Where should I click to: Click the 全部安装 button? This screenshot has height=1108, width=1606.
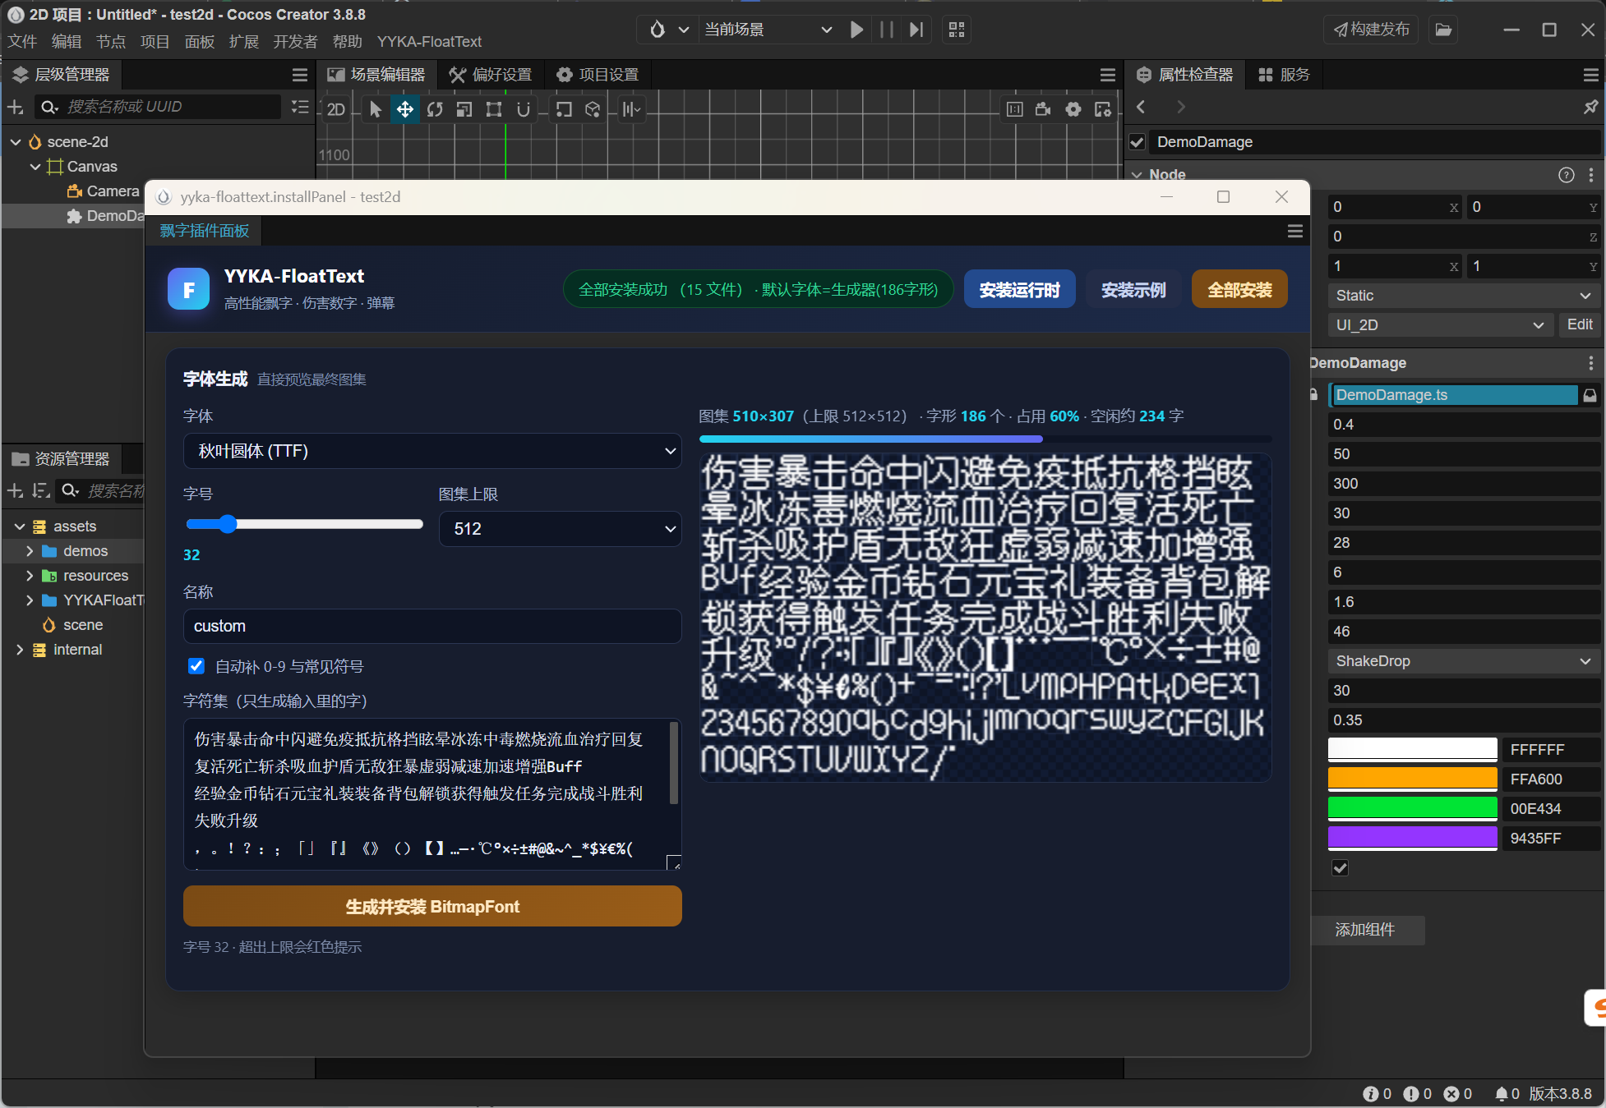pos(1239,289)
